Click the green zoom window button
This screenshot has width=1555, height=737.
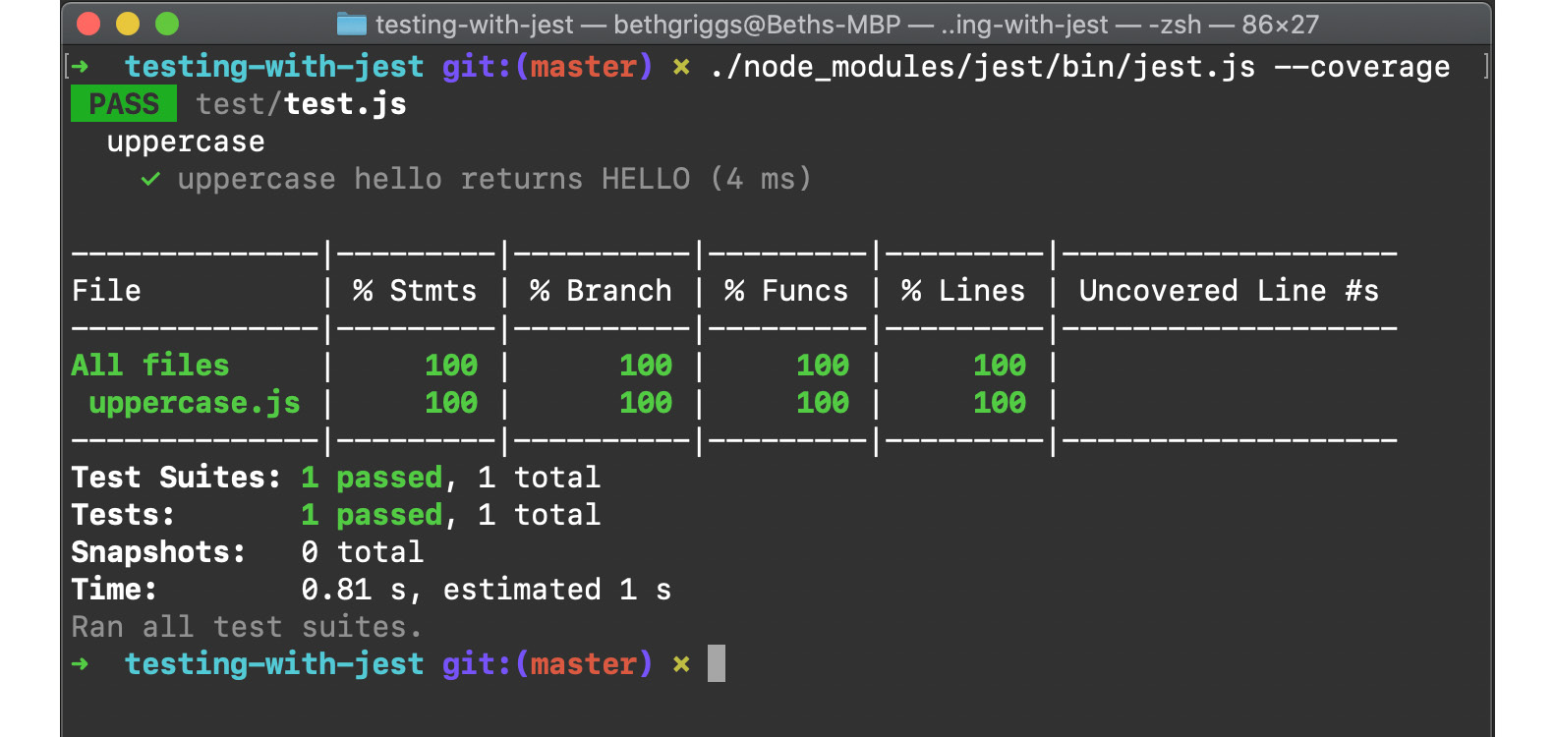[x=167, y=24]
